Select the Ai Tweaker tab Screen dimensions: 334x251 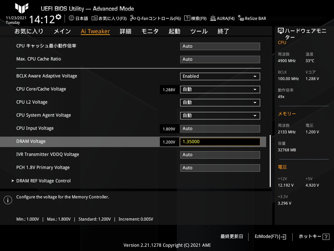pyautogui.click(x=96, y=31)
